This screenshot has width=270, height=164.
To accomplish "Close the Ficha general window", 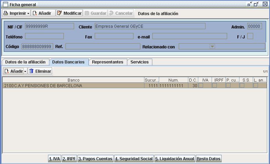I will pyautogui.click(x=265, y=4).
